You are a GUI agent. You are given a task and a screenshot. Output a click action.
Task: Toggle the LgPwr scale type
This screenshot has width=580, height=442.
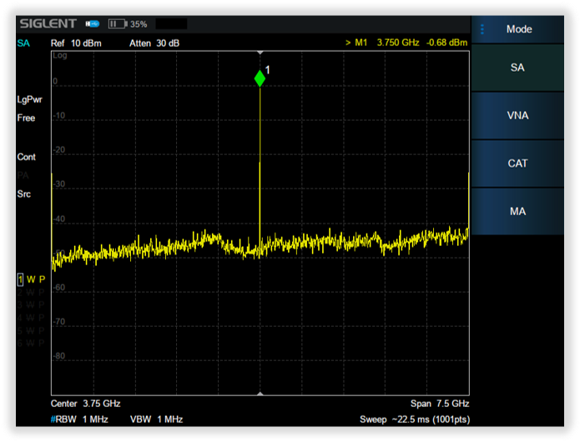30,99
